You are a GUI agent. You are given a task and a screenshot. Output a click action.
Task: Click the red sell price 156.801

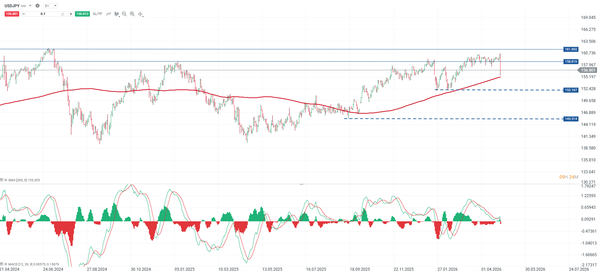(12, 14)
